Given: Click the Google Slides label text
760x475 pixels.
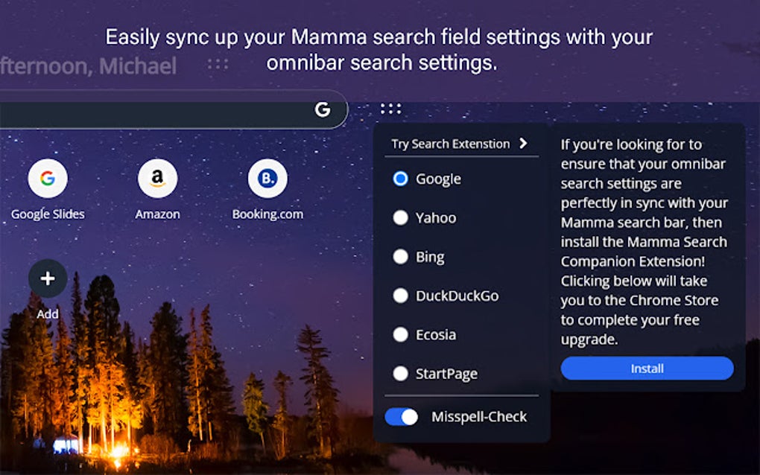Looking at the screenshot, I should (x=48, y=214).
